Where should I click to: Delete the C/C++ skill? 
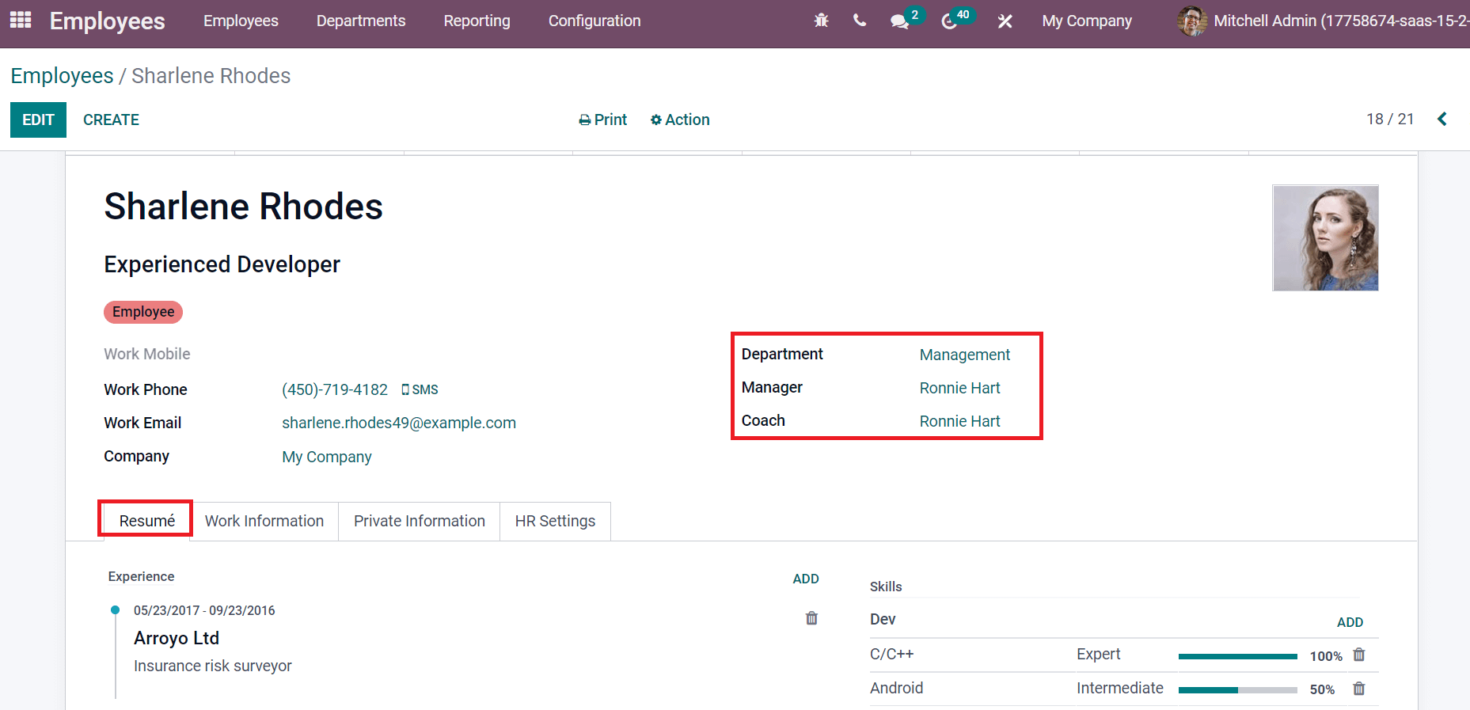pos(1359,655)
